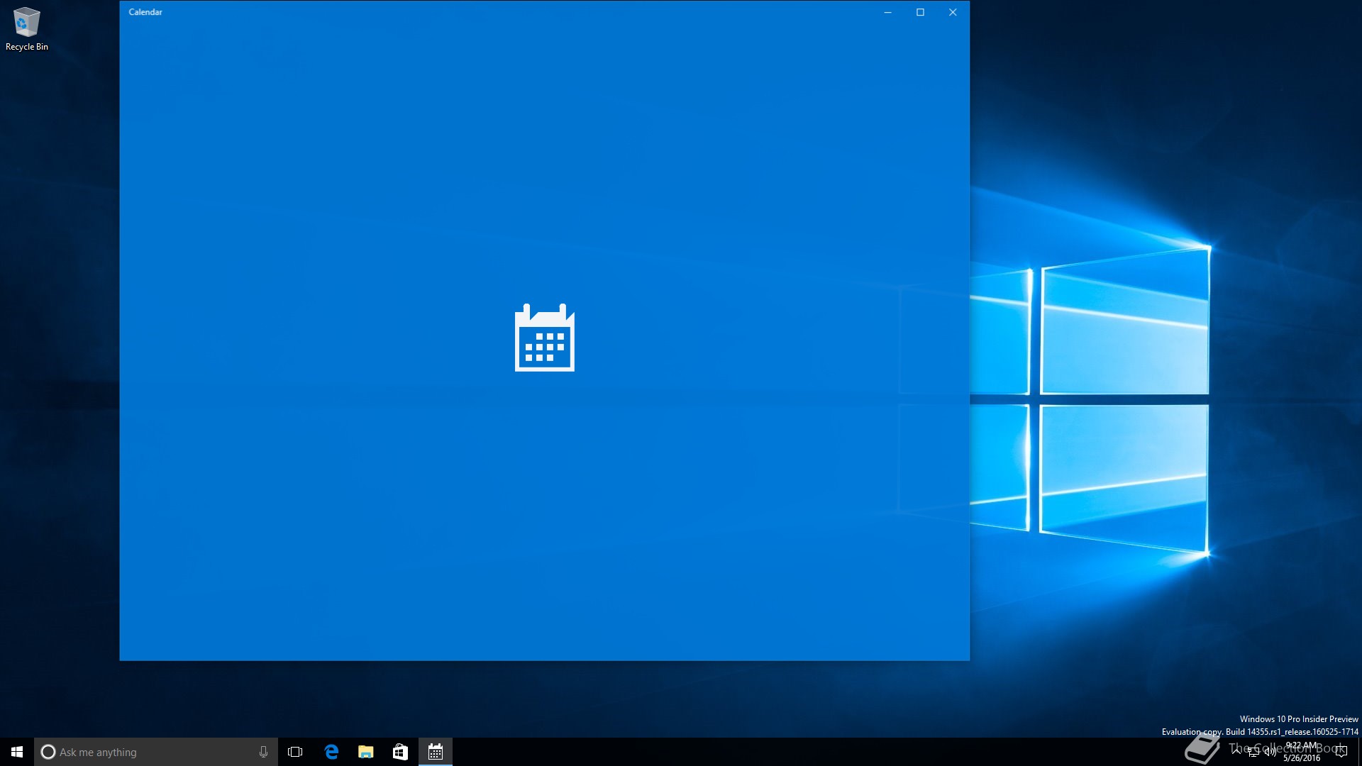Close the Calendar window
1362x766 pixels.
[953, 12]
